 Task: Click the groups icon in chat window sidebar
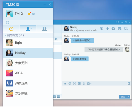point(56,39)
